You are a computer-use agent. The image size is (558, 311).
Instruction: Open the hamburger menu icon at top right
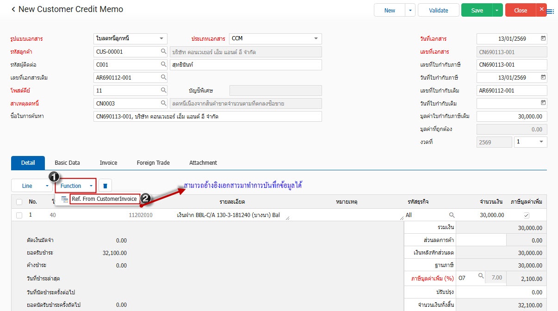point(550,12)
